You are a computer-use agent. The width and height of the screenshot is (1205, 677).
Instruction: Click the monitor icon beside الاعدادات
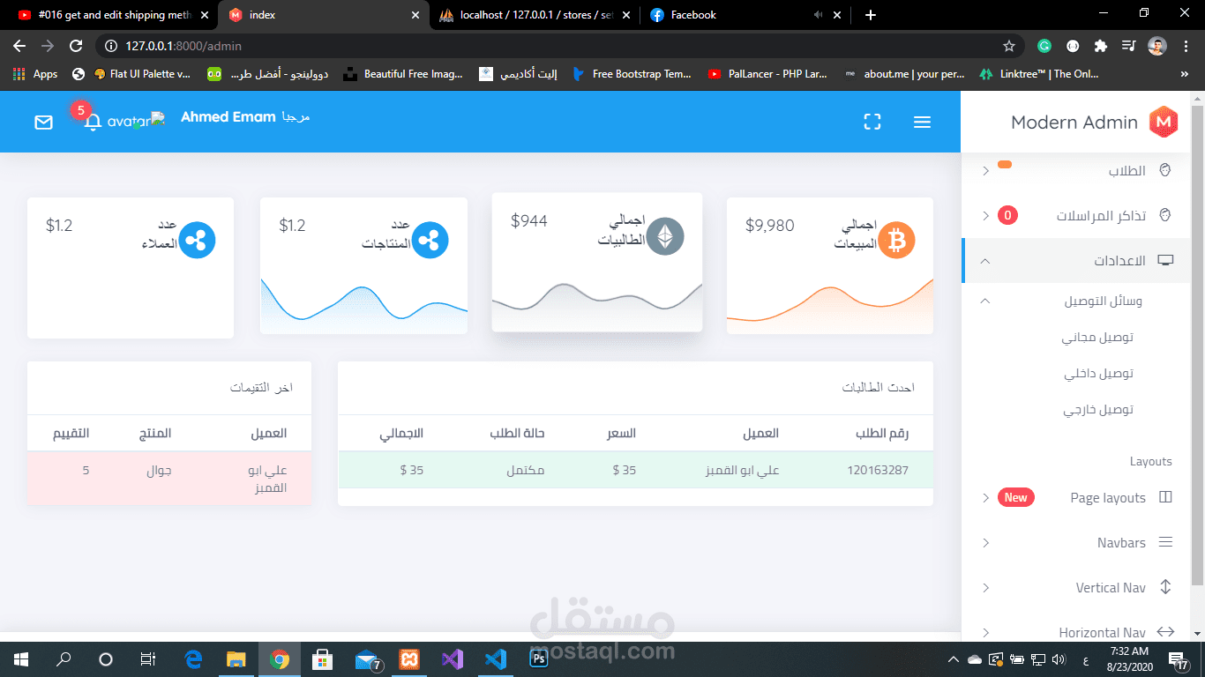click(x=1165, y=261)
